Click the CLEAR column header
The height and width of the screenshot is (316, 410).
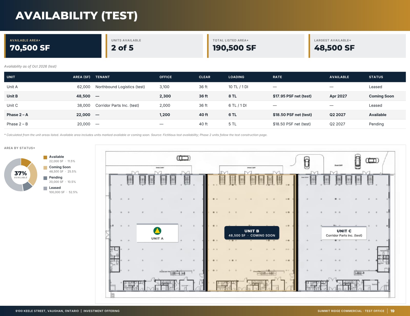pyautogui.click(x=204, y=77)
